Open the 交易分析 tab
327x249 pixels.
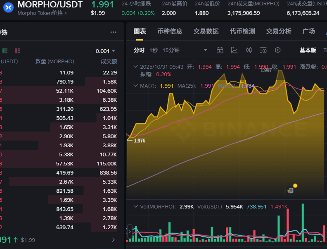(x=279, y=31)
